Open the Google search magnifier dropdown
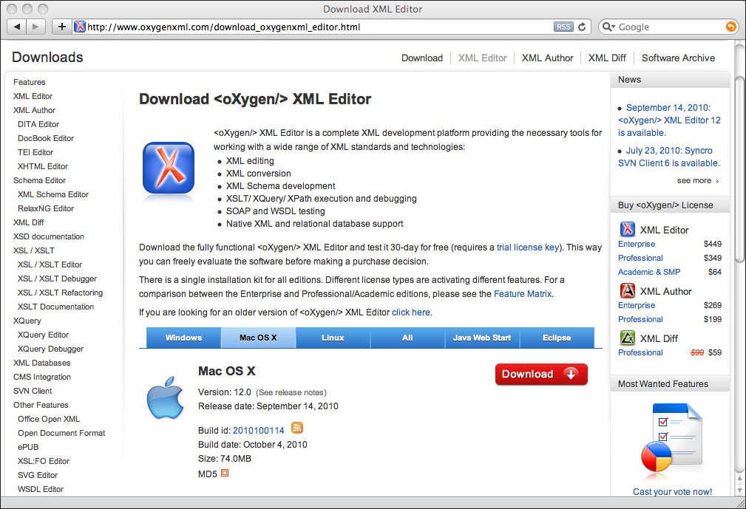This screenshot has width=746, height=509. click(608, 27)
